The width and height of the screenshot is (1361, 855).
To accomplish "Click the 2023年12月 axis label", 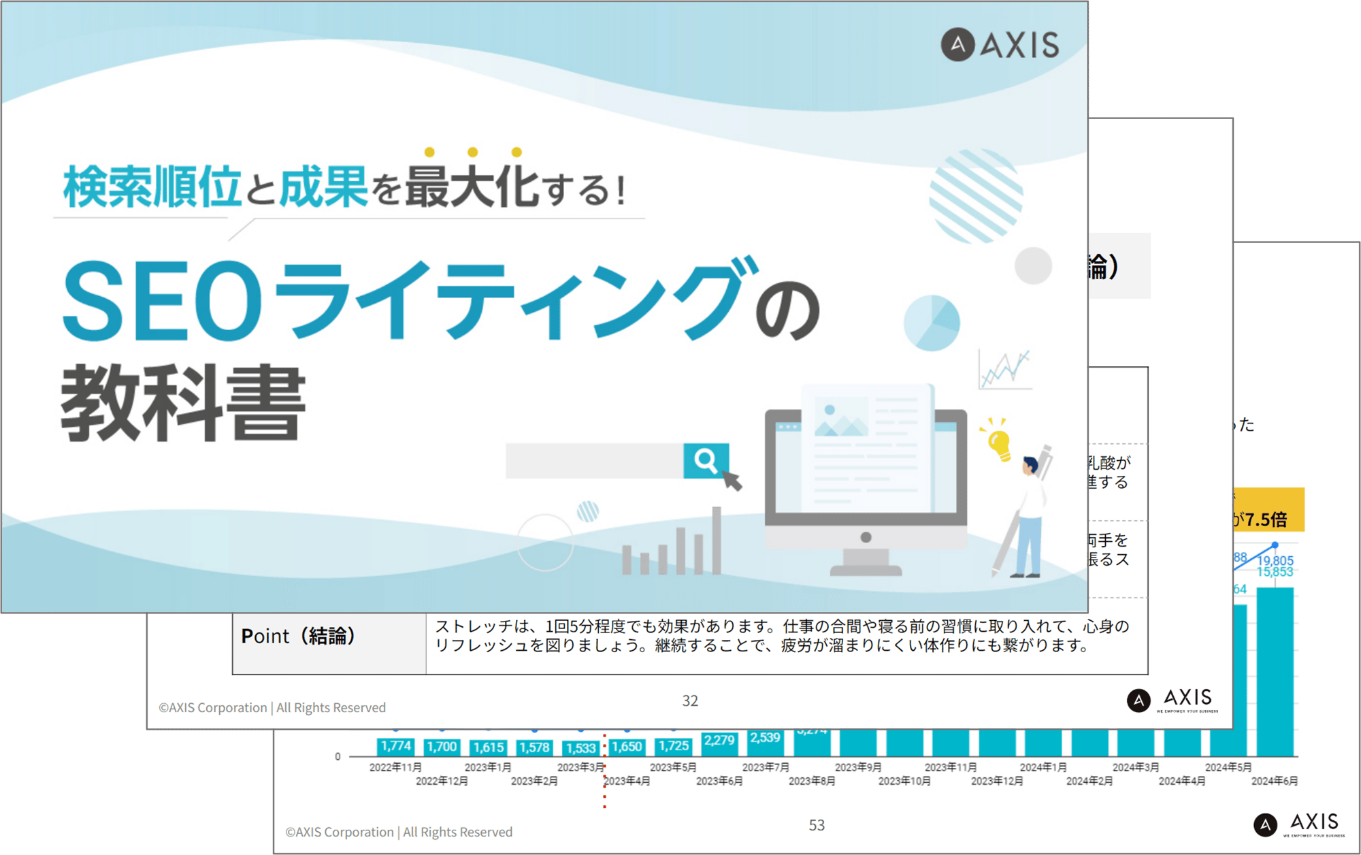I will click(x=997, y=781).
